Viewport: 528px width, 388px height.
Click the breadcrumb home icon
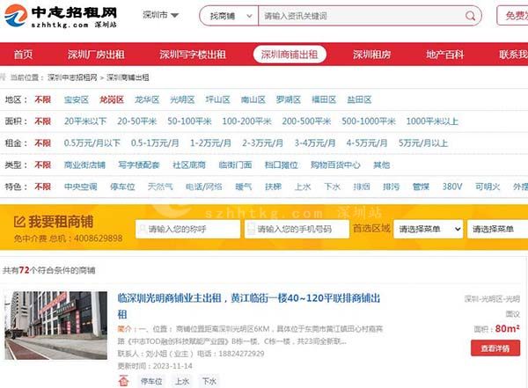[x=3, y=77]
